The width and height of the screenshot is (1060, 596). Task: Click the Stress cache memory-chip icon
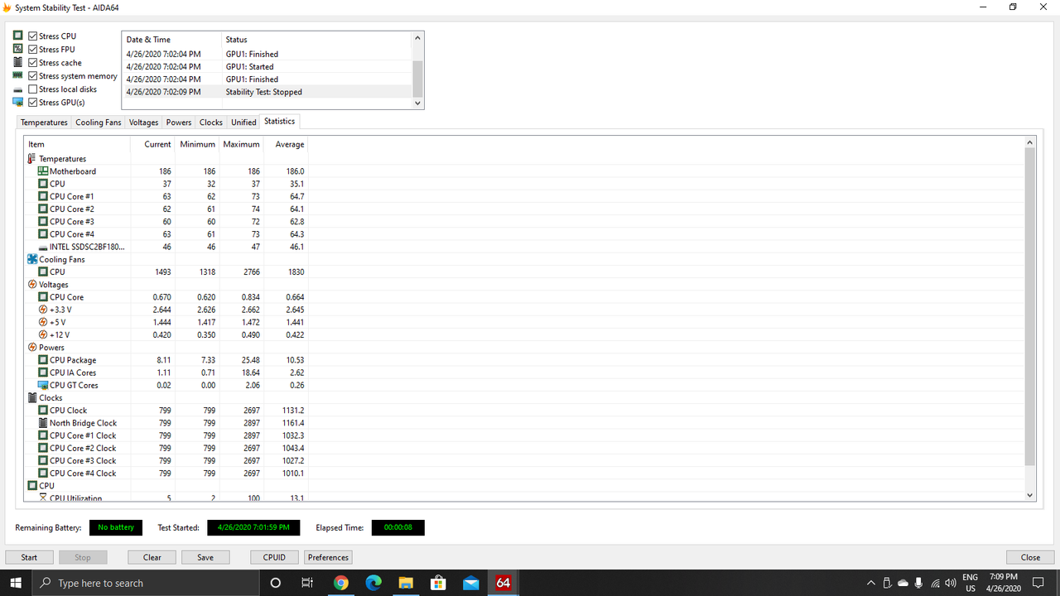pos(17,62)
